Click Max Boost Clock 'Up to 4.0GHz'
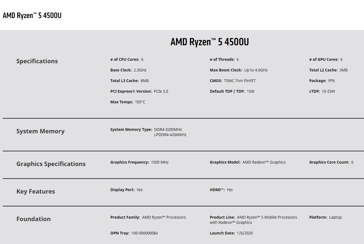The height and width of the screenshot is (244, 364). [256, 70]
